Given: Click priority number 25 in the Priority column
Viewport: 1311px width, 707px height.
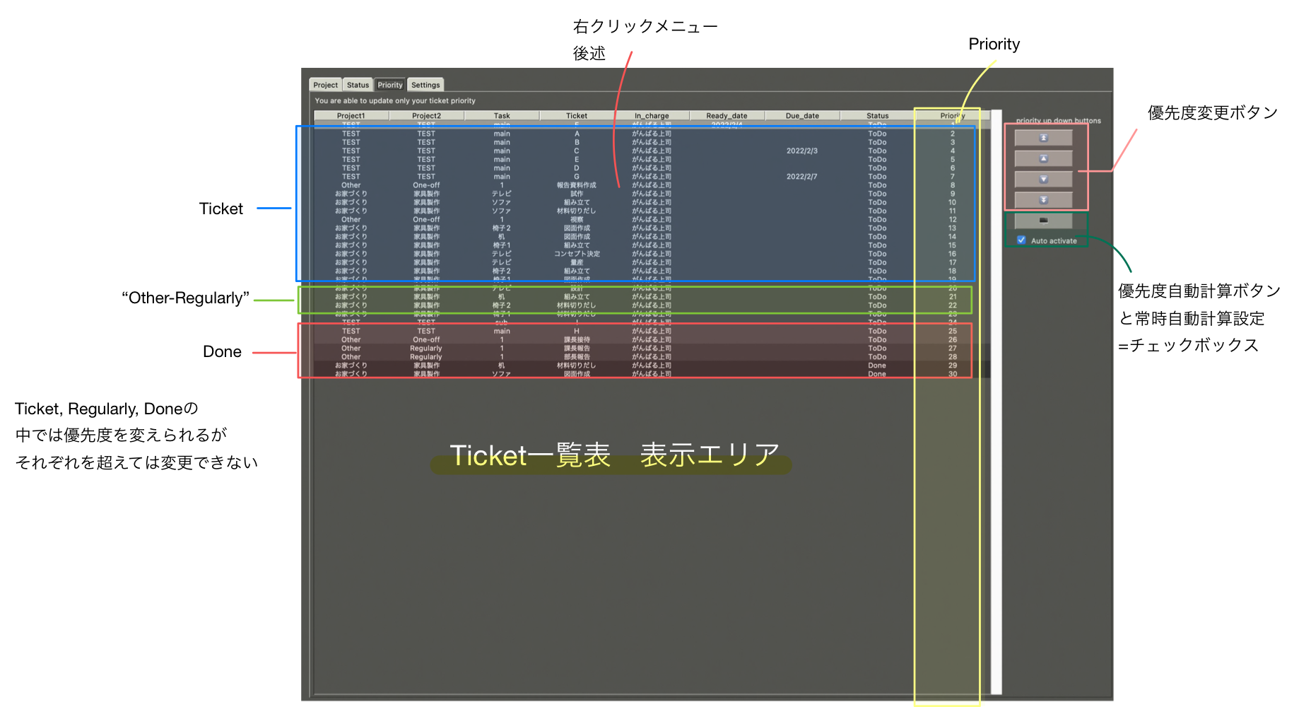Looking at the screenshot, I should (953, 331).
